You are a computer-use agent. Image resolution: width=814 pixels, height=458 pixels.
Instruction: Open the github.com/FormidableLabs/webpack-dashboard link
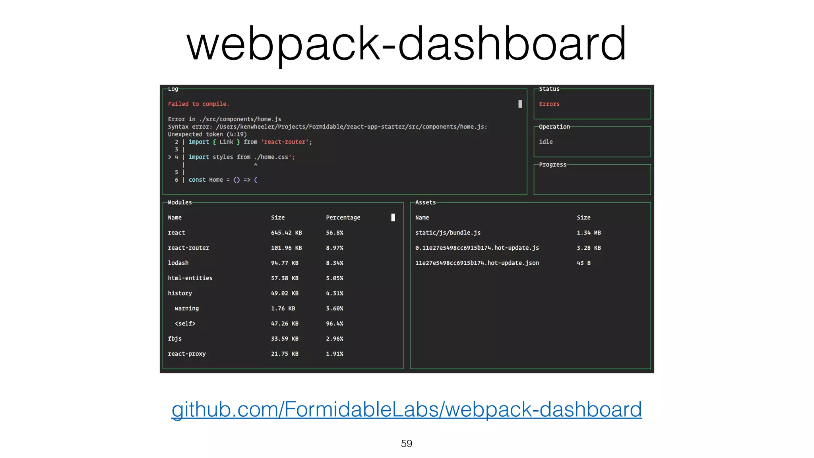point(407,409)
